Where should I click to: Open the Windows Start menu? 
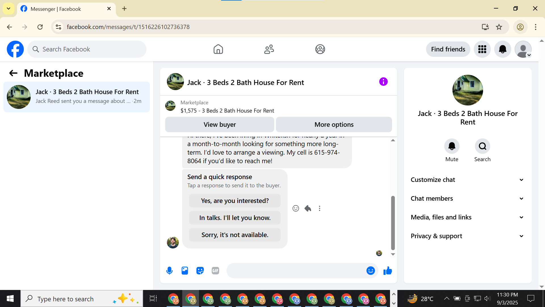click(x=10, y=298)
